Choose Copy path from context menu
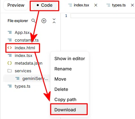 point(65,99)
